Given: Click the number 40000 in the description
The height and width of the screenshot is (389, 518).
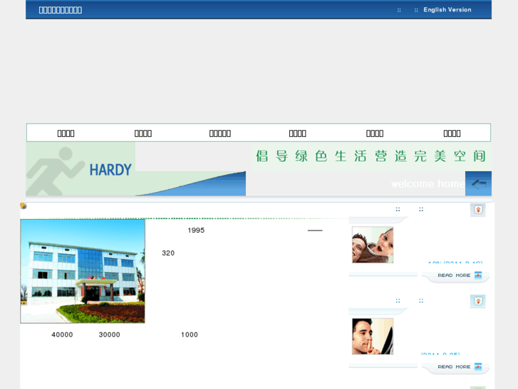Looking at the screenshot, I should pyautogui.click(x=62, y=335).
